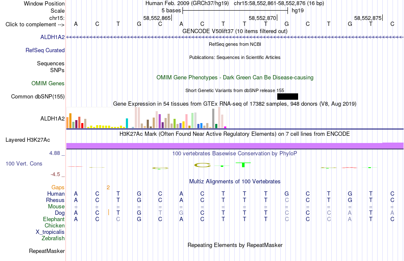Click the 58,552,870 ruler position

pyautogui.click(x=262, y=18)
